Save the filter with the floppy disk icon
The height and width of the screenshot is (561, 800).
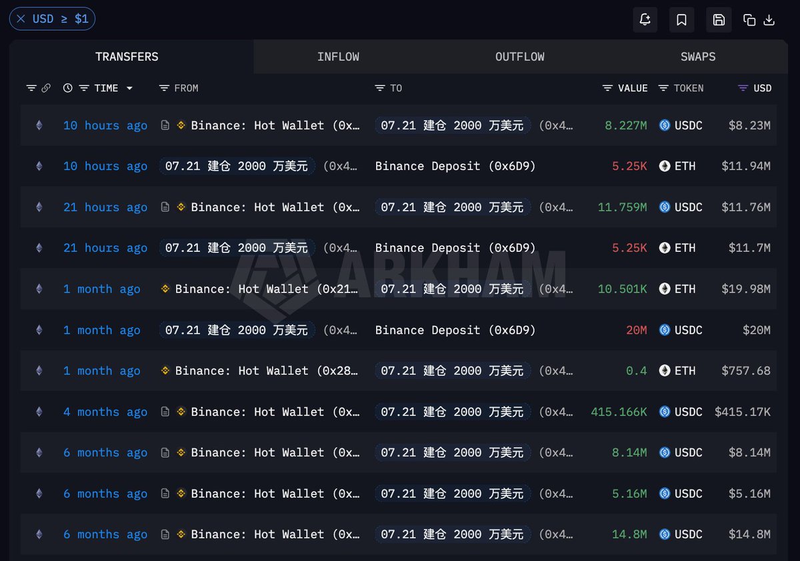tap(719, 20)
